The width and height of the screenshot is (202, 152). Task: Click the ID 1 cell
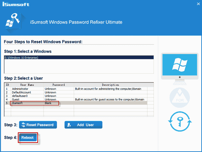7,89
